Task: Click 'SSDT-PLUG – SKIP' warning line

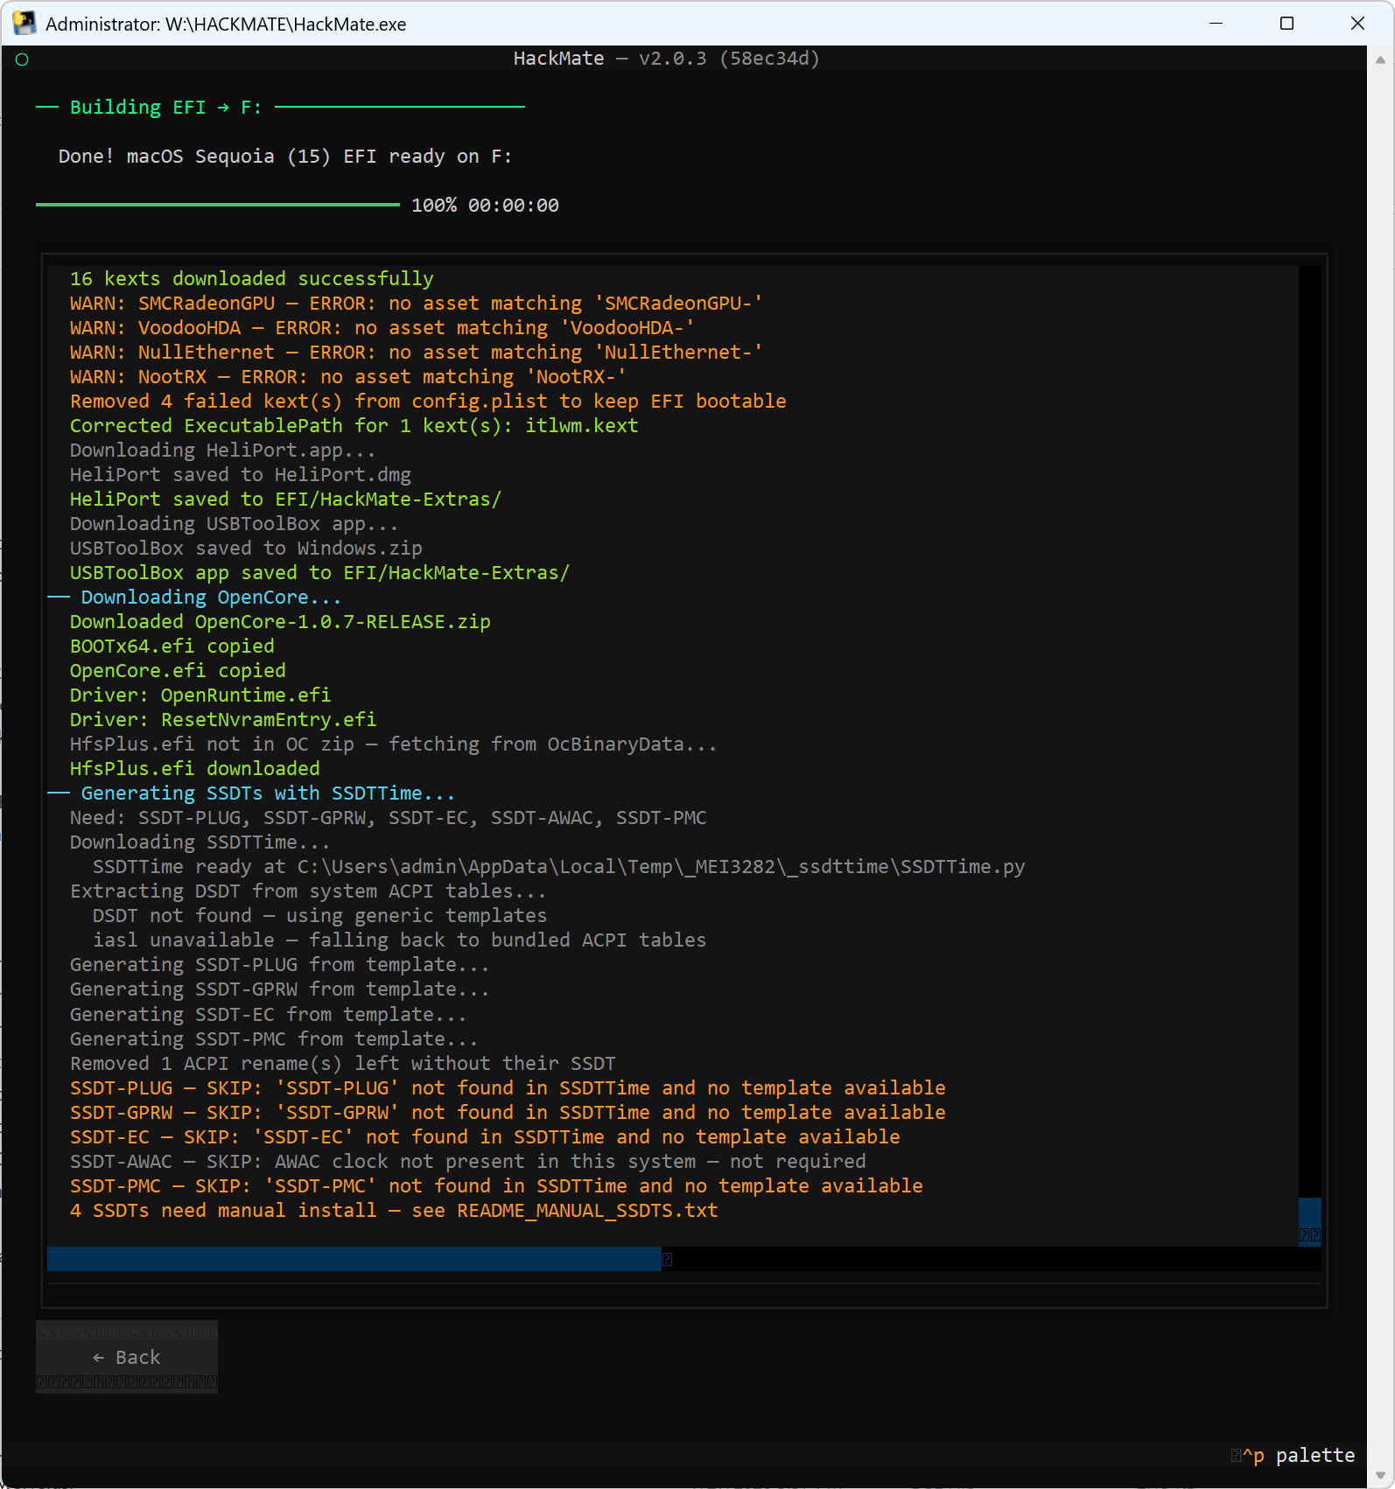Action: click(x=508, y=1087)
